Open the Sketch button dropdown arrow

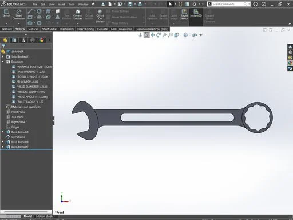pyautogui.click(x=6, y=23)
